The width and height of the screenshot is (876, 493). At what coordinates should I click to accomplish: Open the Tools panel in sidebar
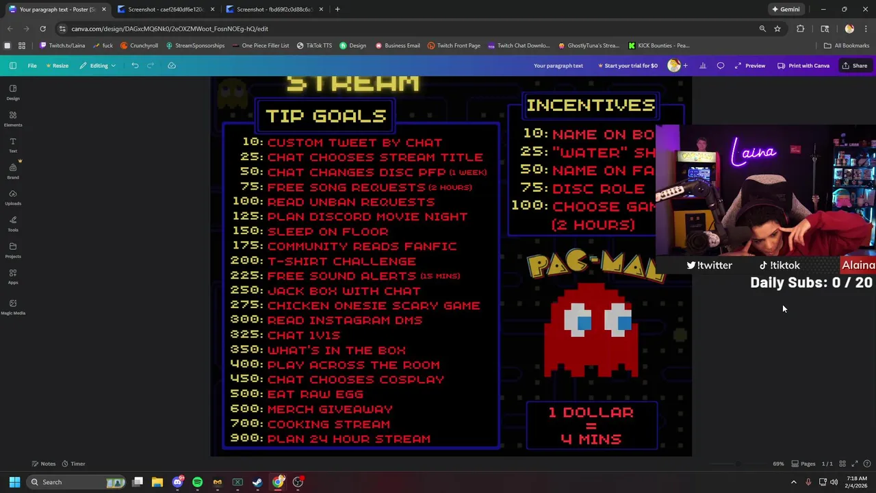pos(13,224)
